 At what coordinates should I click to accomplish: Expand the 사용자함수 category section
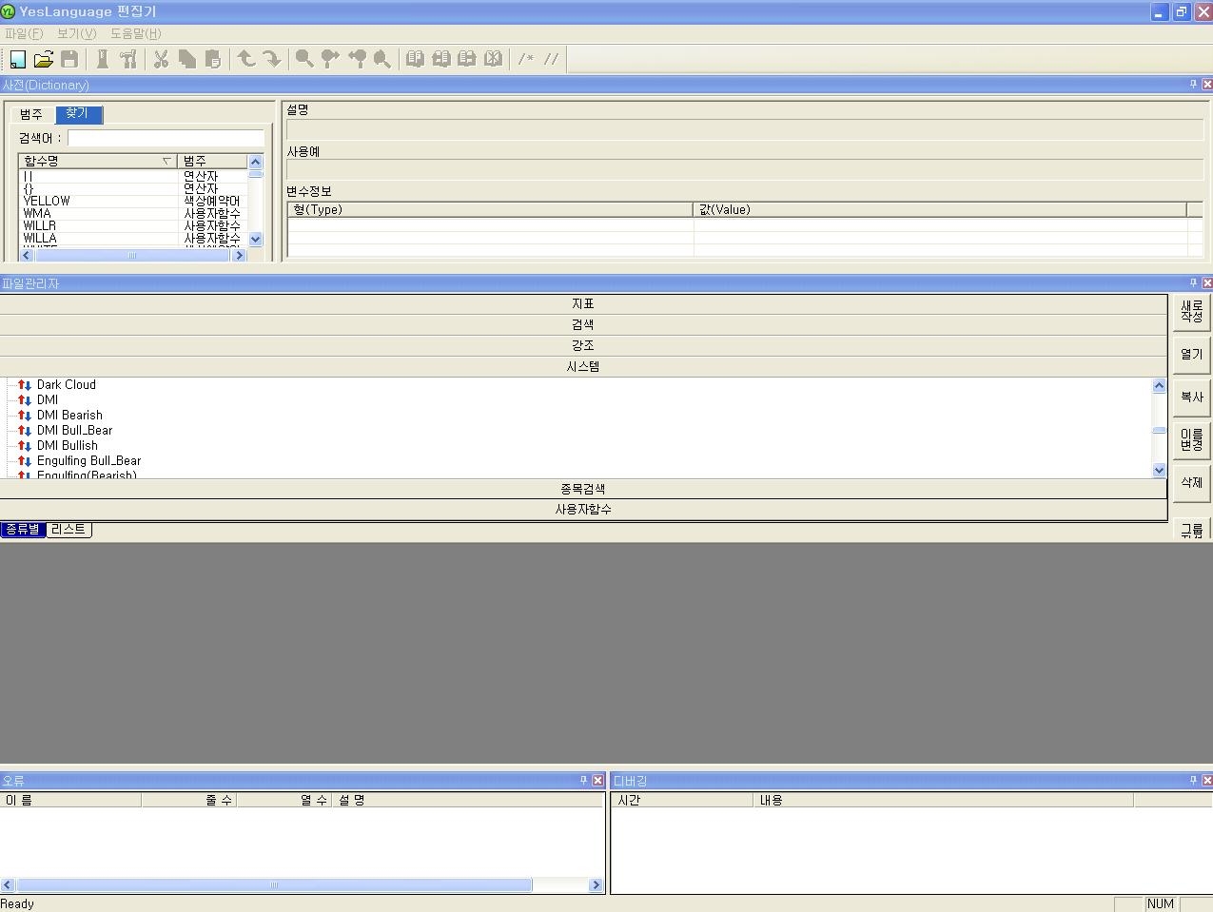point(582,510)
